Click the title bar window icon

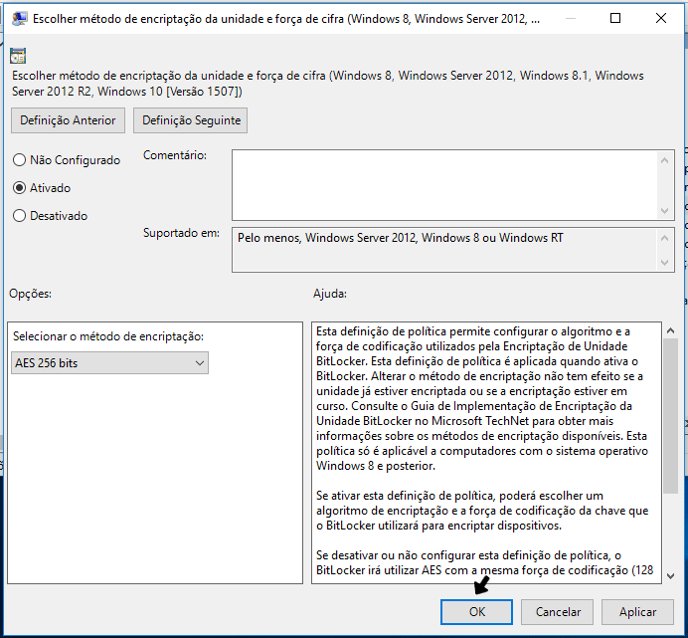[x=19, y=19]
